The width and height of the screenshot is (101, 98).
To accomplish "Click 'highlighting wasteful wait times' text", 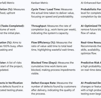I will [x=56, y=50].
